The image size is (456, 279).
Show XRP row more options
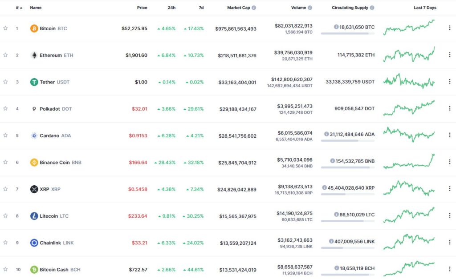[450, 189]
